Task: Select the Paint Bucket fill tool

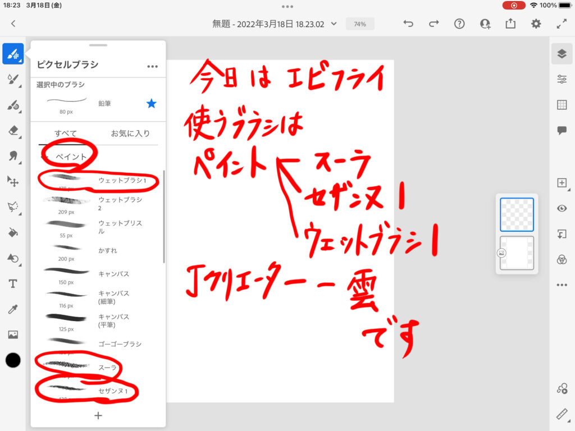Action: click(x=12, y=232)
